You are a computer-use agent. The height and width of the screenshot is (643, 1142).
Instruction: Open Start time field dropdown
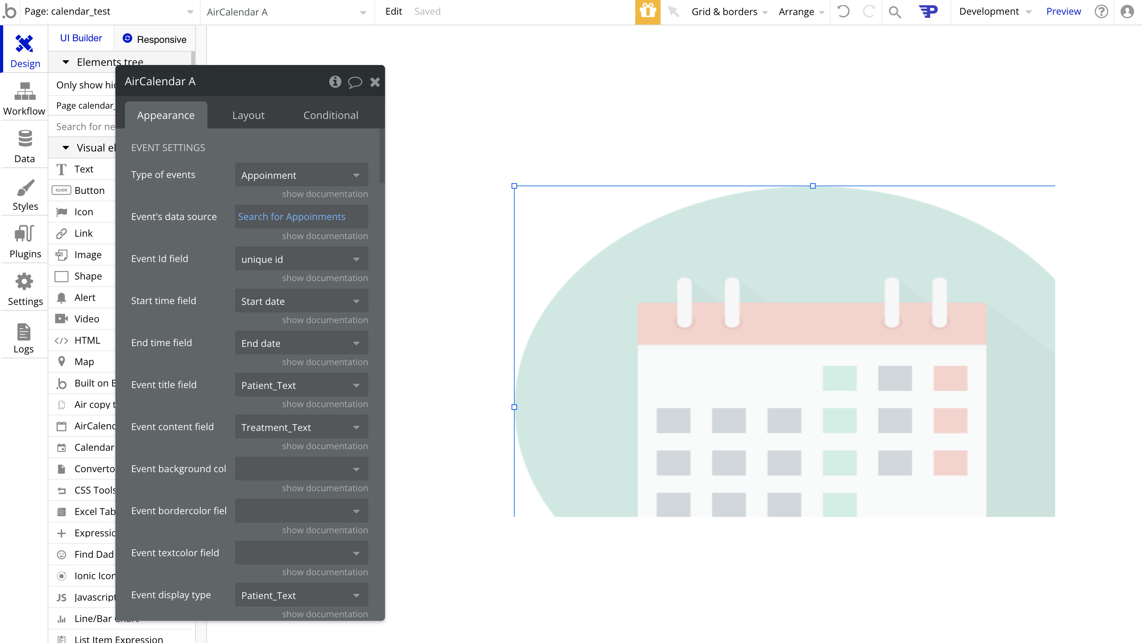301,301
